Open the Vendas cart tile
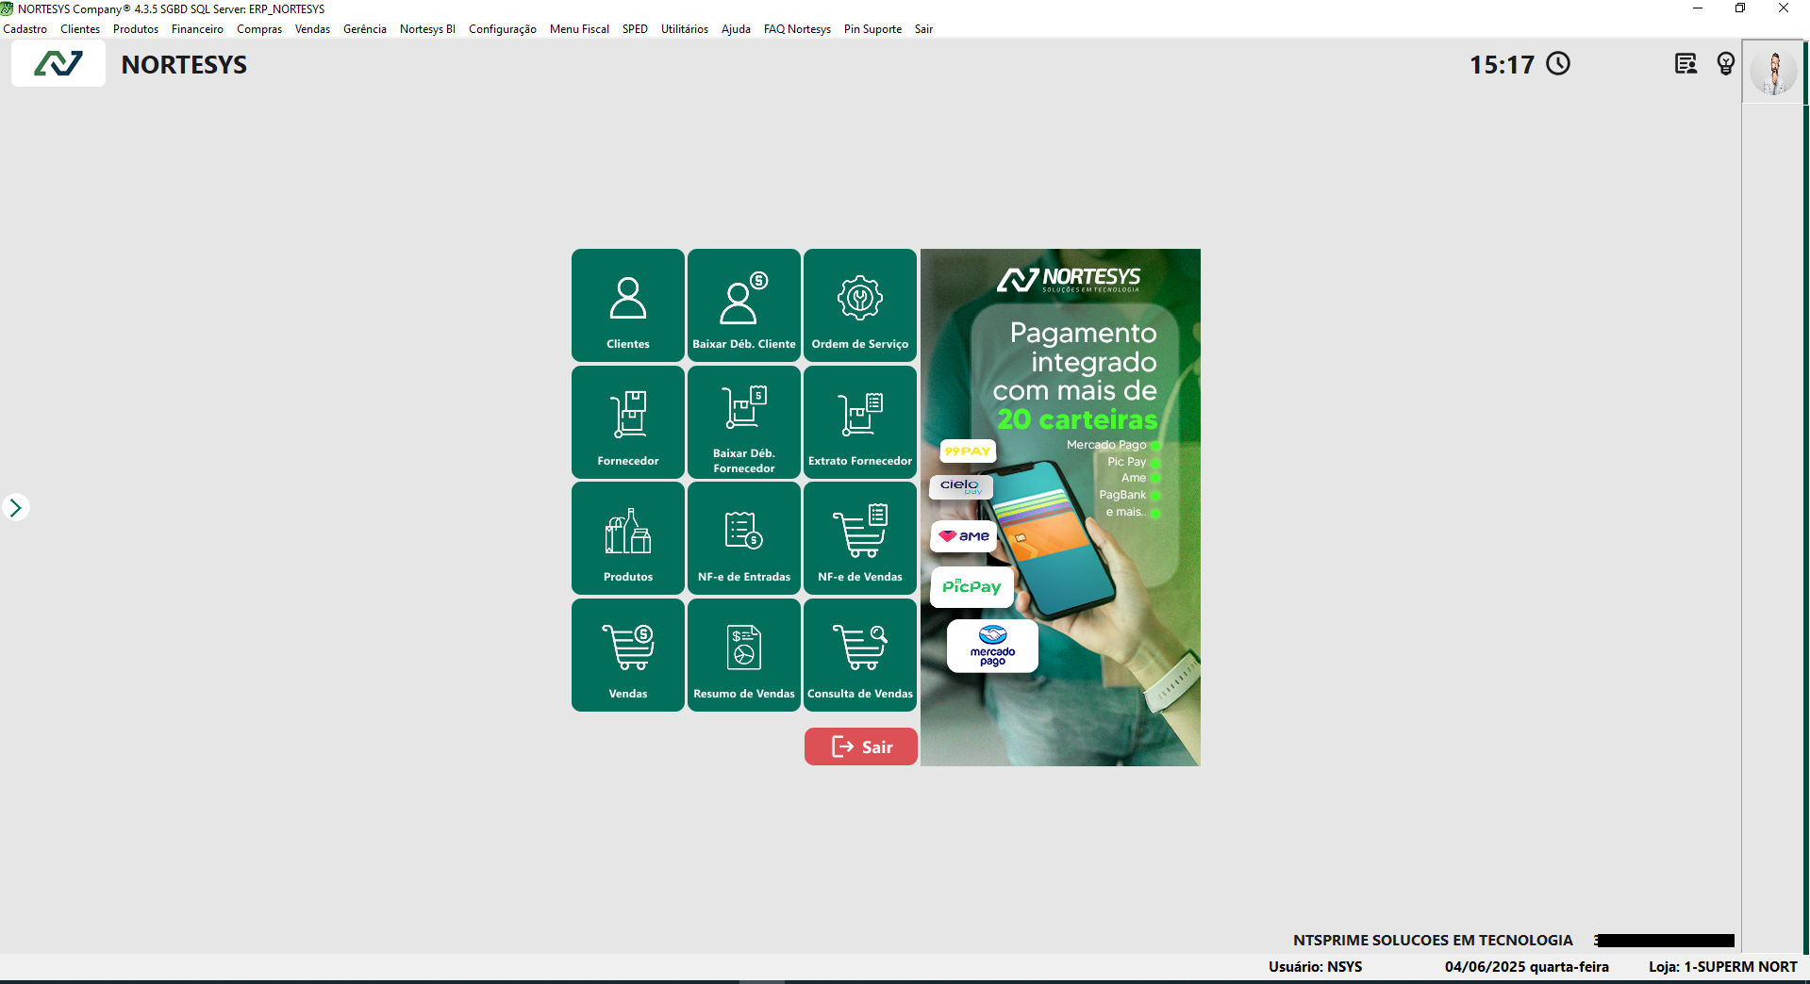The image size is (1810, 984). click(x=627, y=655)
